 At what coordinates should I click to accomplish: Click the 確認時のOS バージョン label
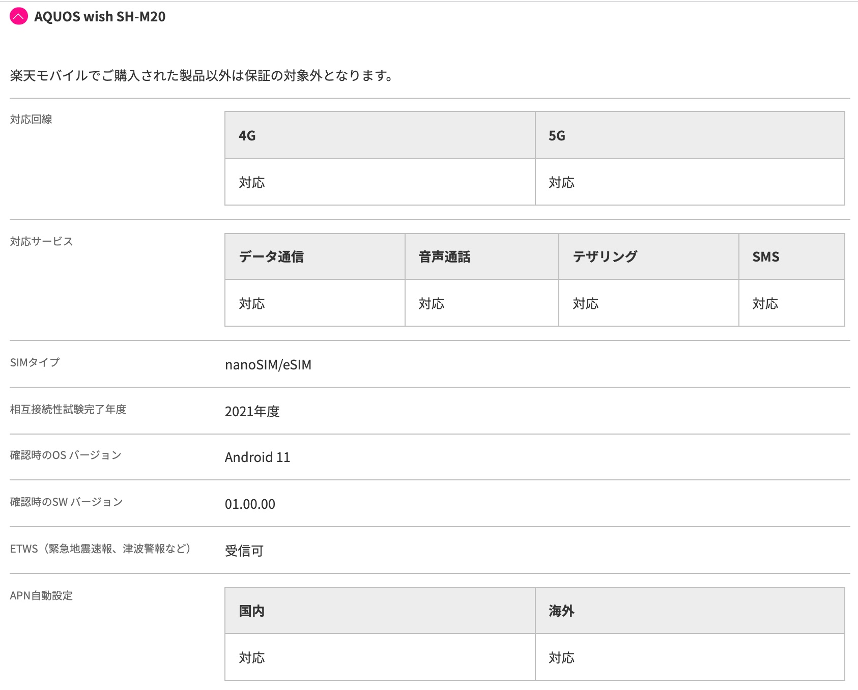point(66,455)
